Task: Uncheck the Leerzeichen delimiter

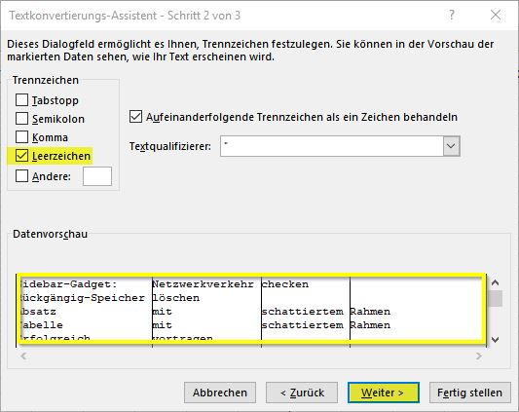Action: tap(21, 155)
